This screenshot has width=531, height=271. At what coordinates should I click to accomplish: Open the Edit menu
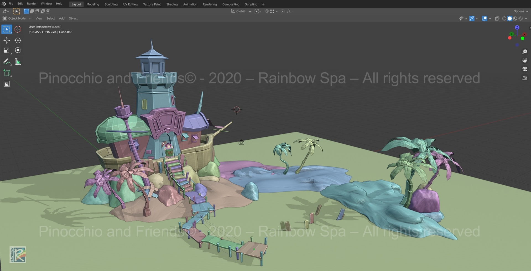tap(20, 4)
